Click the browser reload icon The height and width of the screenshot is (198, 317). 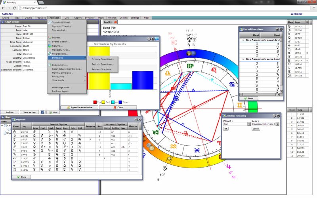[x=15, y=8]
